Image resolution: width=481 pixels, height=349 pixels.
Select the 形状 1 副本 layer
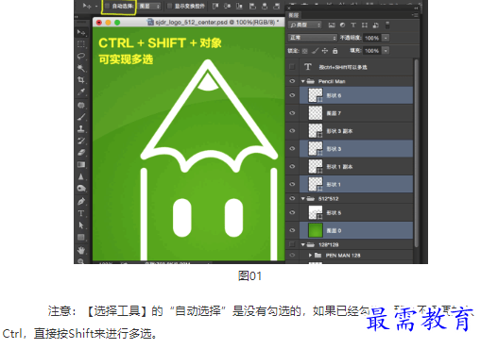pos(356,166)
